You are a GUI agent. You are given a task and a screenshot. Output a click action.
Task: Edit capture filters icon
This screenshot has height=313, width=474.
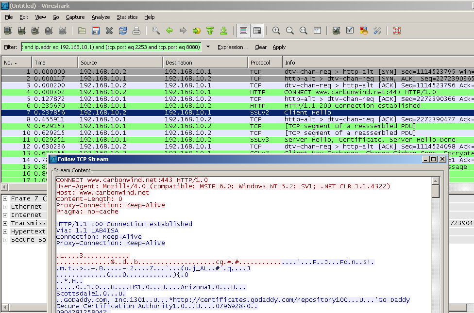[x=336, y=31]
